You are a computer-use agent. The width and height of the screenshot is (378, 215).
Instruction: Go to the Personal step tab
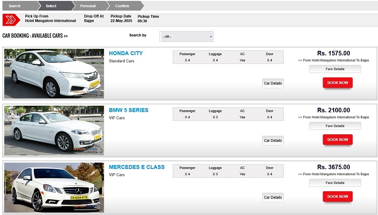pos(90,6)
